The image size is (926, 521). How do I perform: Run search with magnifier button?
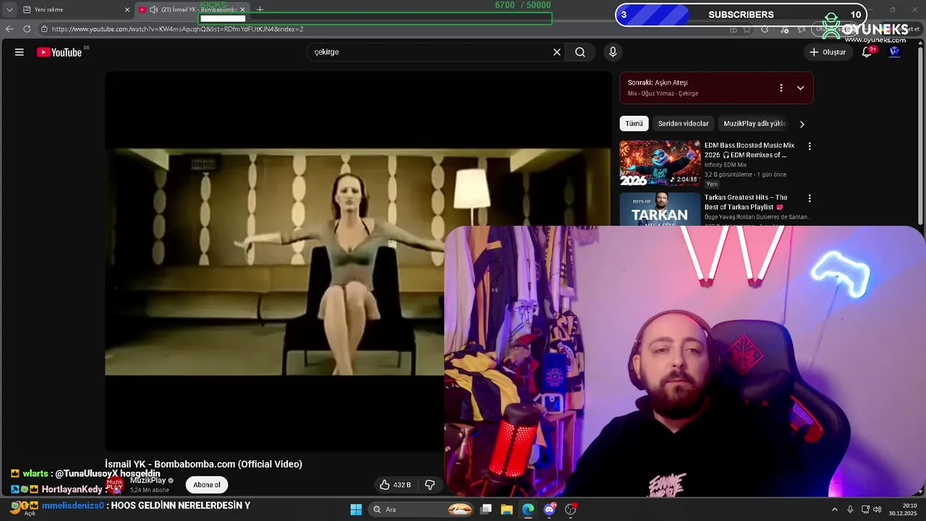[x=580, y=52]
